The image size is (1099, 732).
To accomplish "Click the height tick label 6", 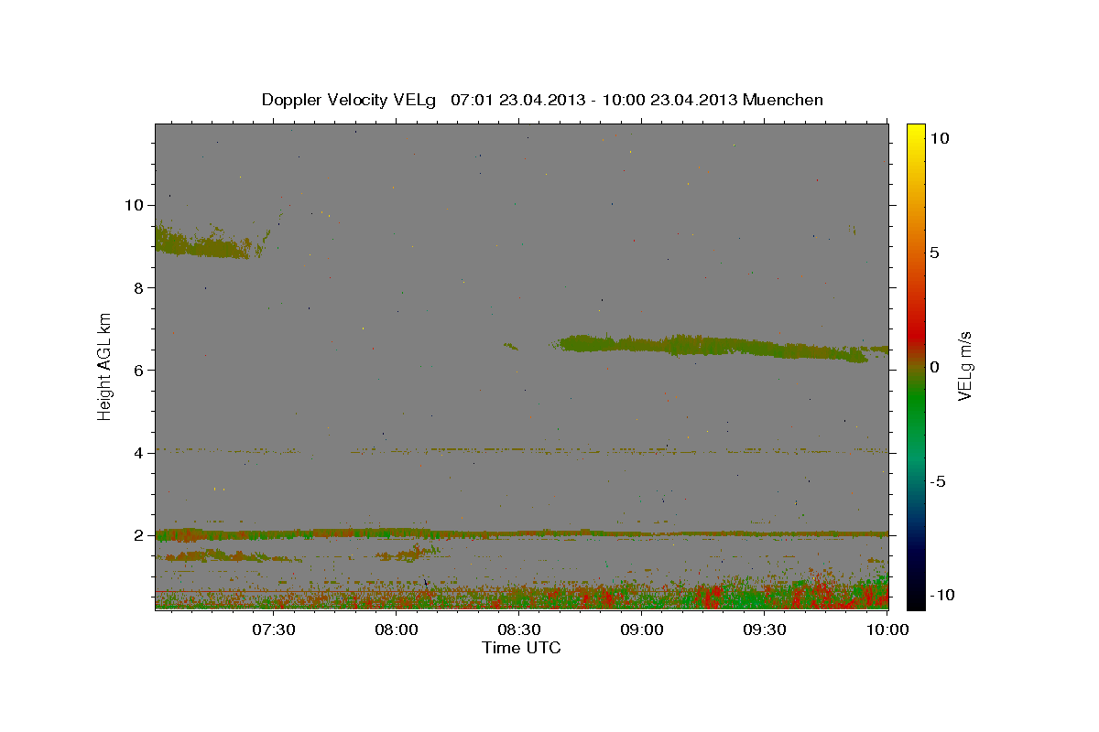I will 139,370.
